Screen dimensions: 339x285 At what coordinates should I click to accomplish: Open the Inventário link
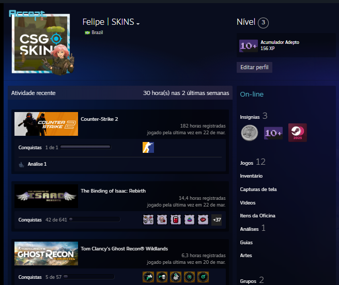(251, 176)
